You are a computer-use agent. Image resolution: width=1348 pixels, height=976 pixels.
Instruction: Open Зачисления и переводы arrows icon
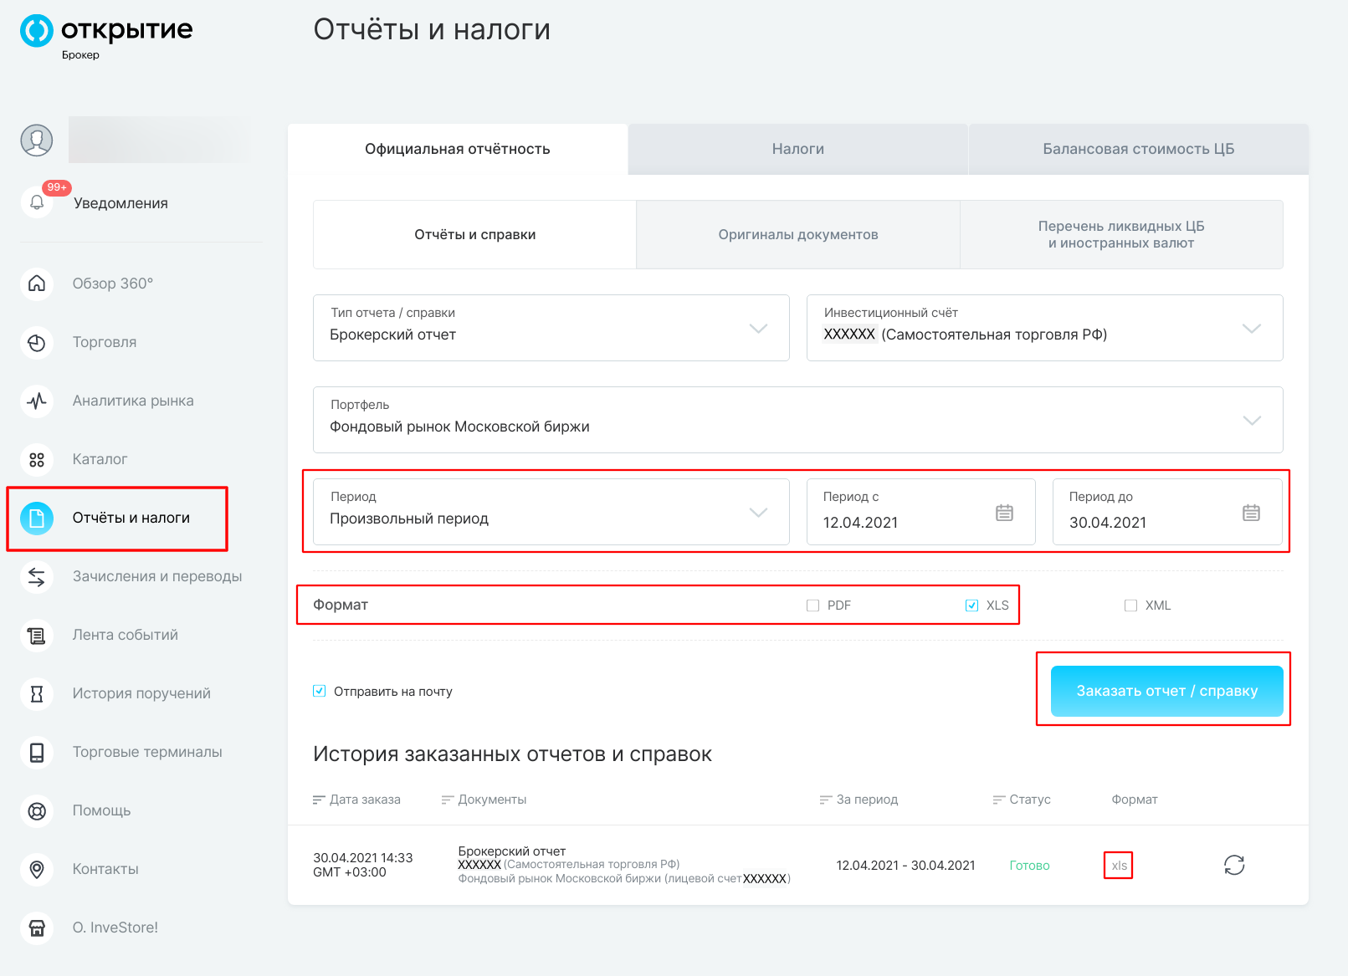(37, 576)
